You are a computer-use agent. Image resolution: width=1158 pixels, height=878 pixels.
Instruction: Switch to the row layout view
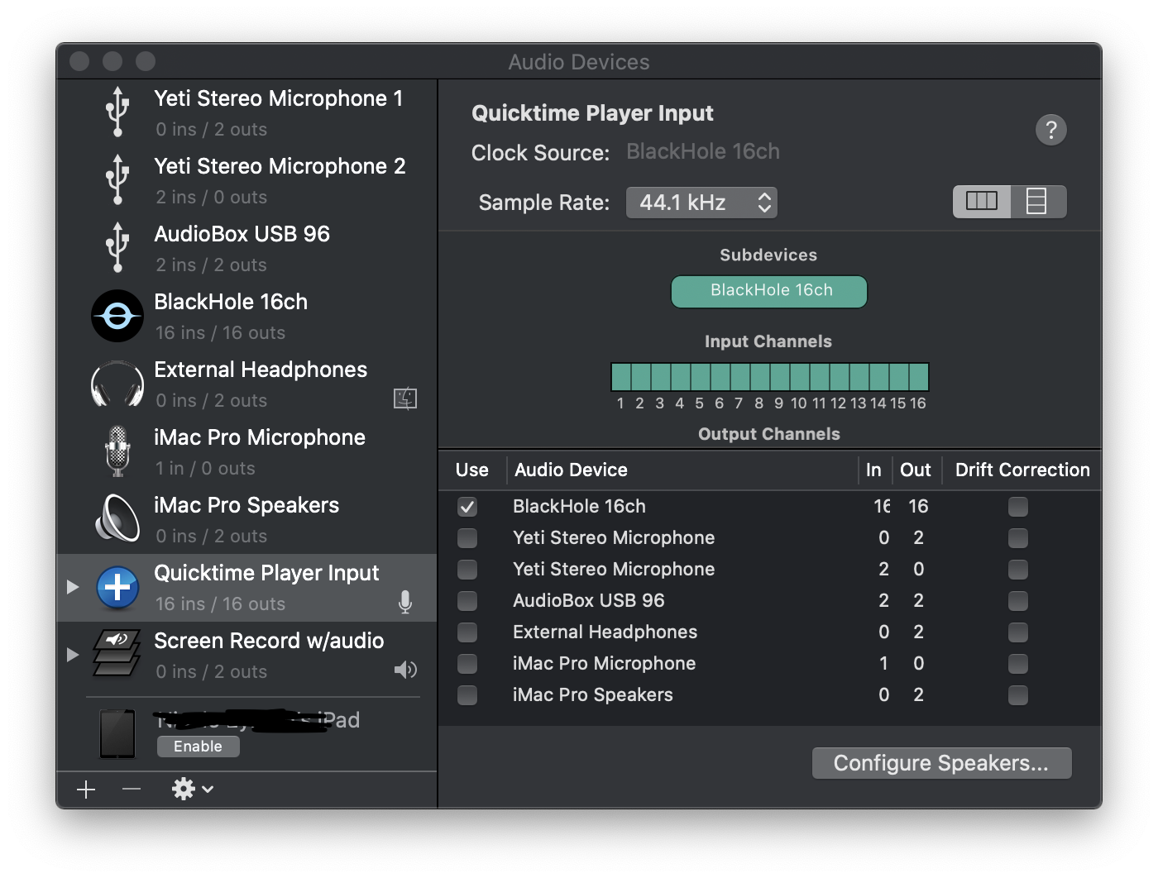[1037, 202]
